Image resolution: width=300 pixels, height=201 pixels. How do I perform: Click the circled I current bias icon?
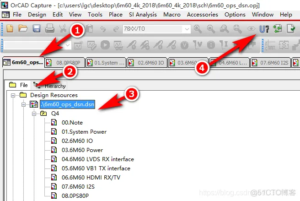(211, 45)
